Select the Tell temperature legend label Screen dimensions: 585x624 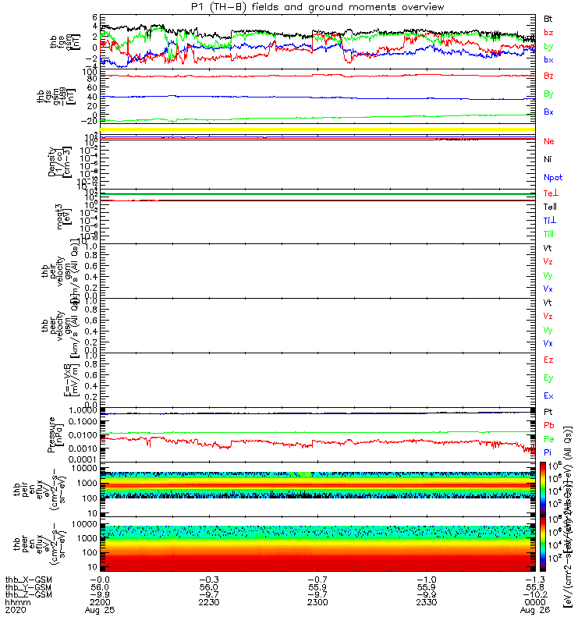pos(550,207)
